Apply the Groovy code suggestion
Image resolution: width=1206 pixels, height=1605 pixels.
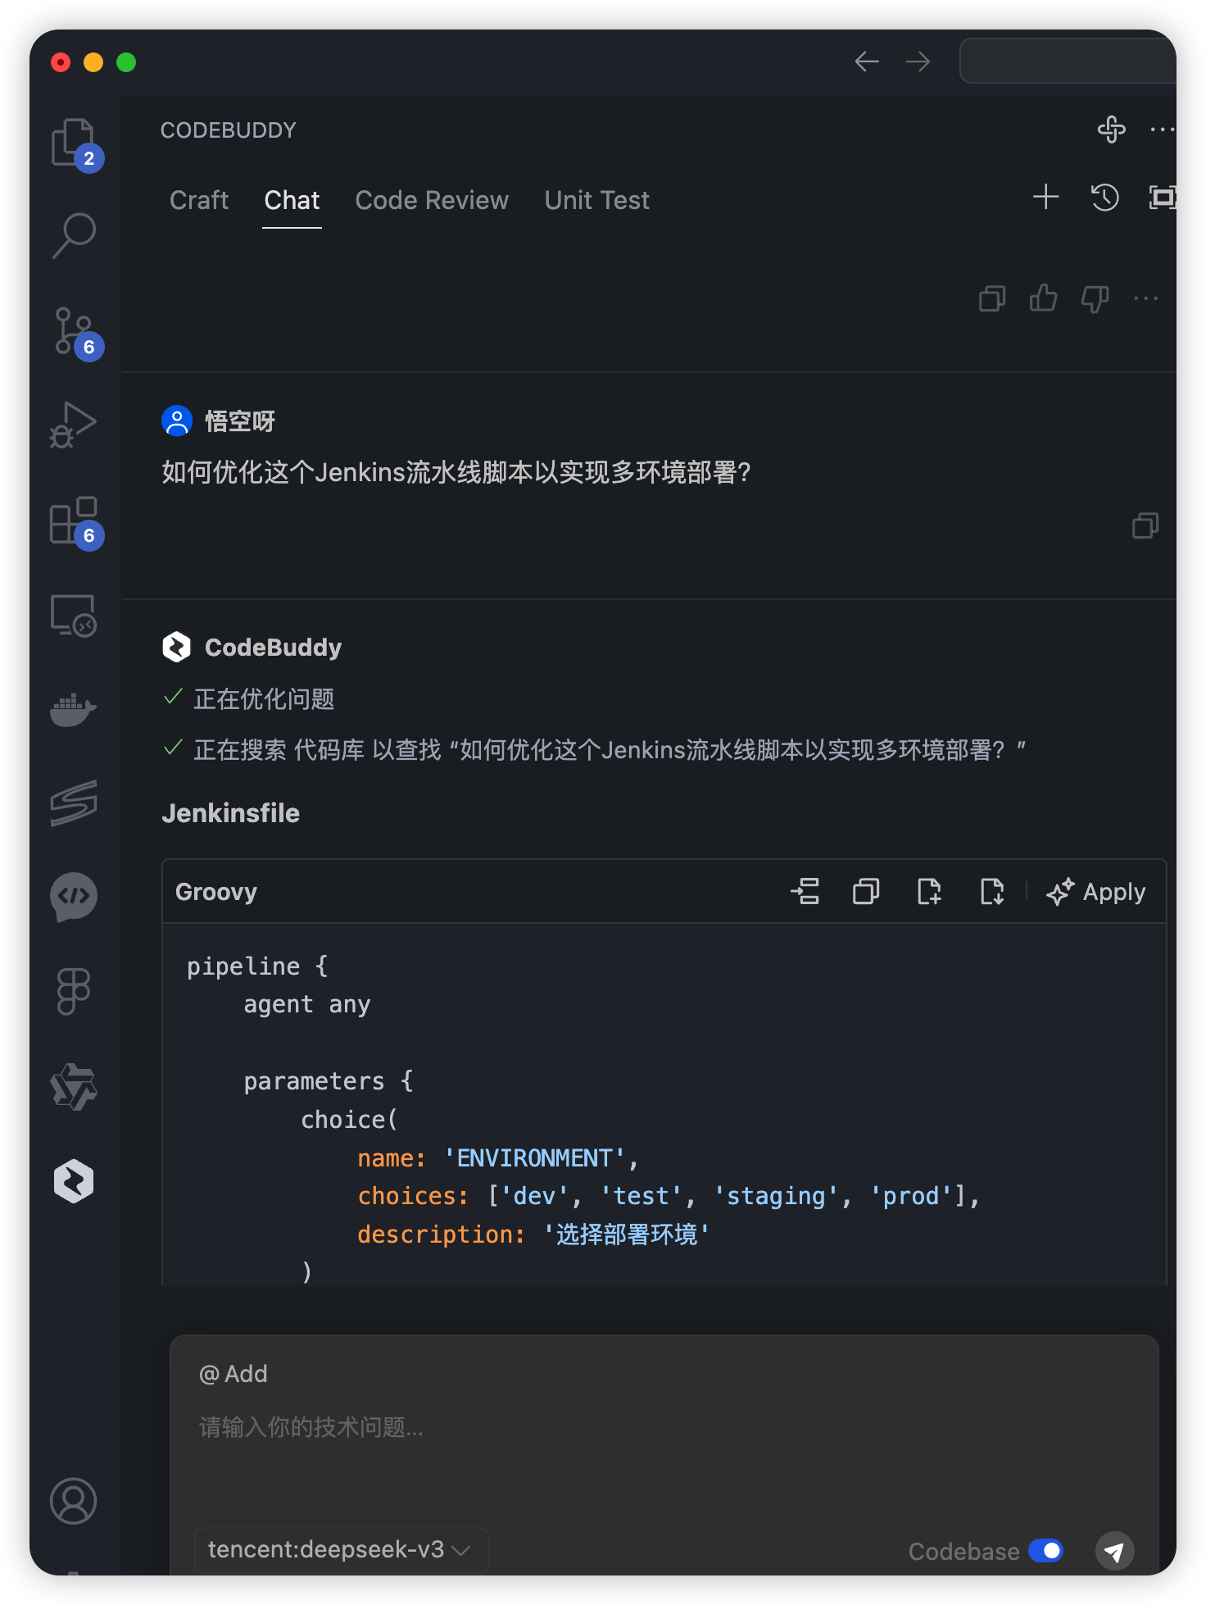[1096, 891]
